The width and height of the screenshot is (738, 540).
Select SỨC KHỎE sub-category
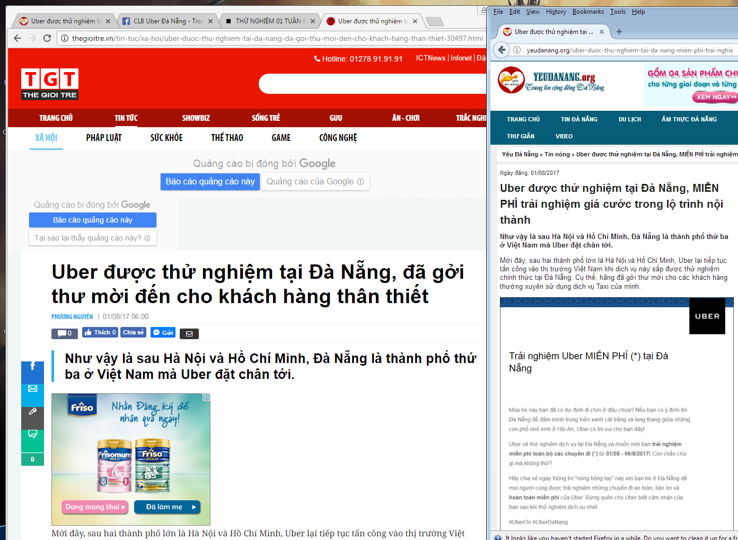166,138
